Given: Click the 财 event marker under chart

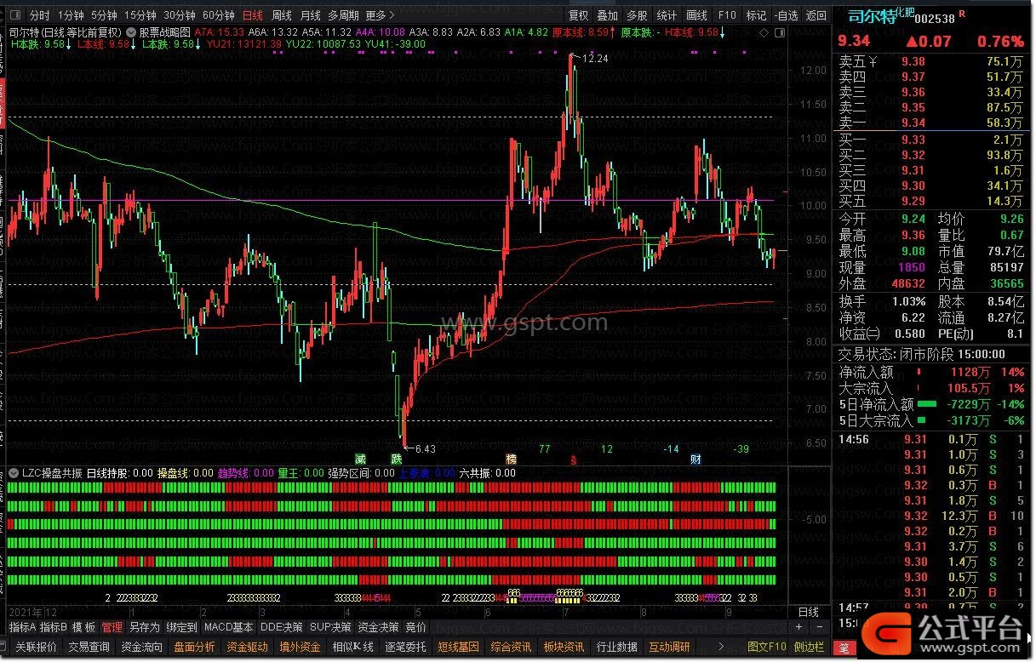Looking at the screenshot, I should (695, 459).
